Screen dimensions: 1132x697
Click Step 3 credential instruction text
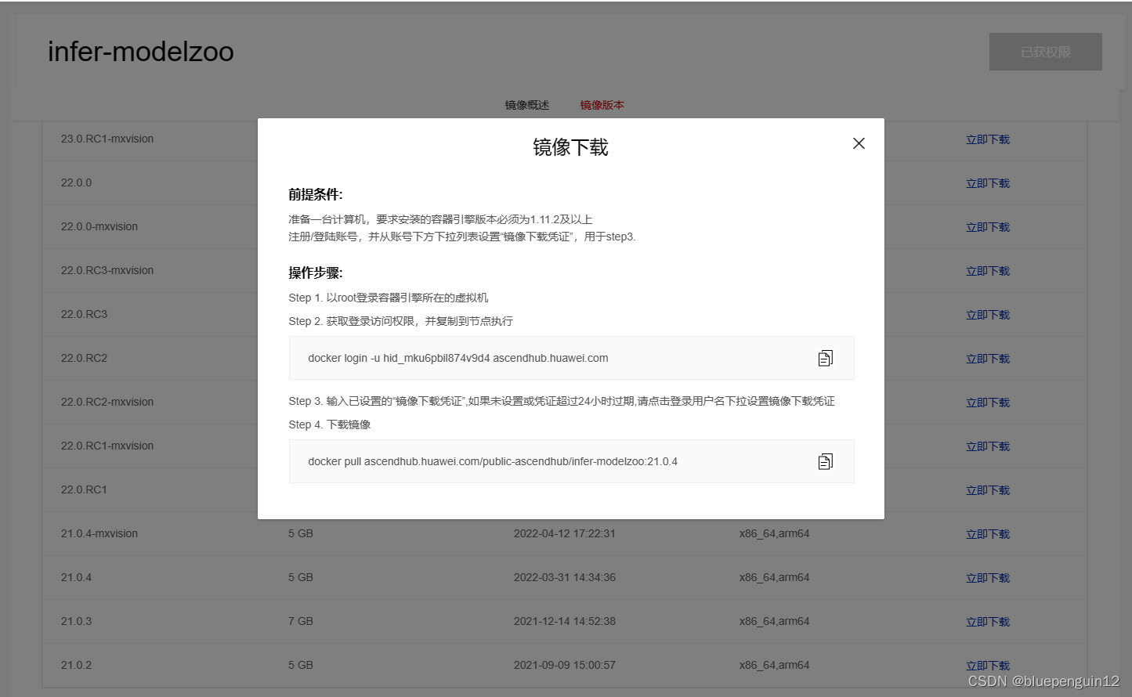(562, 401)
